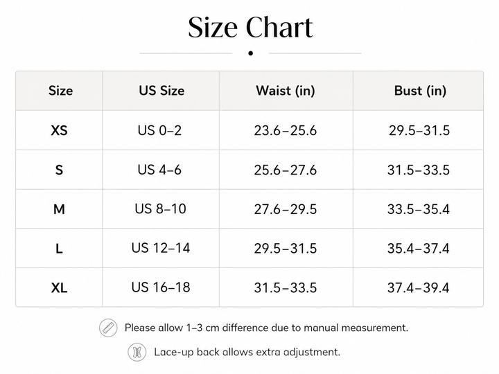Select the L size row label
This screenshot has height=374, width=499.
[x=59, y=249]
